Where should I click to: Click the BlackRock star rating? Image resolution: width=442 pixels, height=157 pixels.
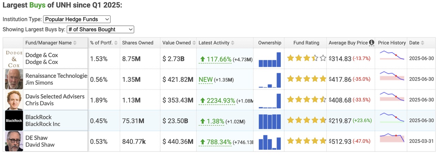tap(307, 120)
